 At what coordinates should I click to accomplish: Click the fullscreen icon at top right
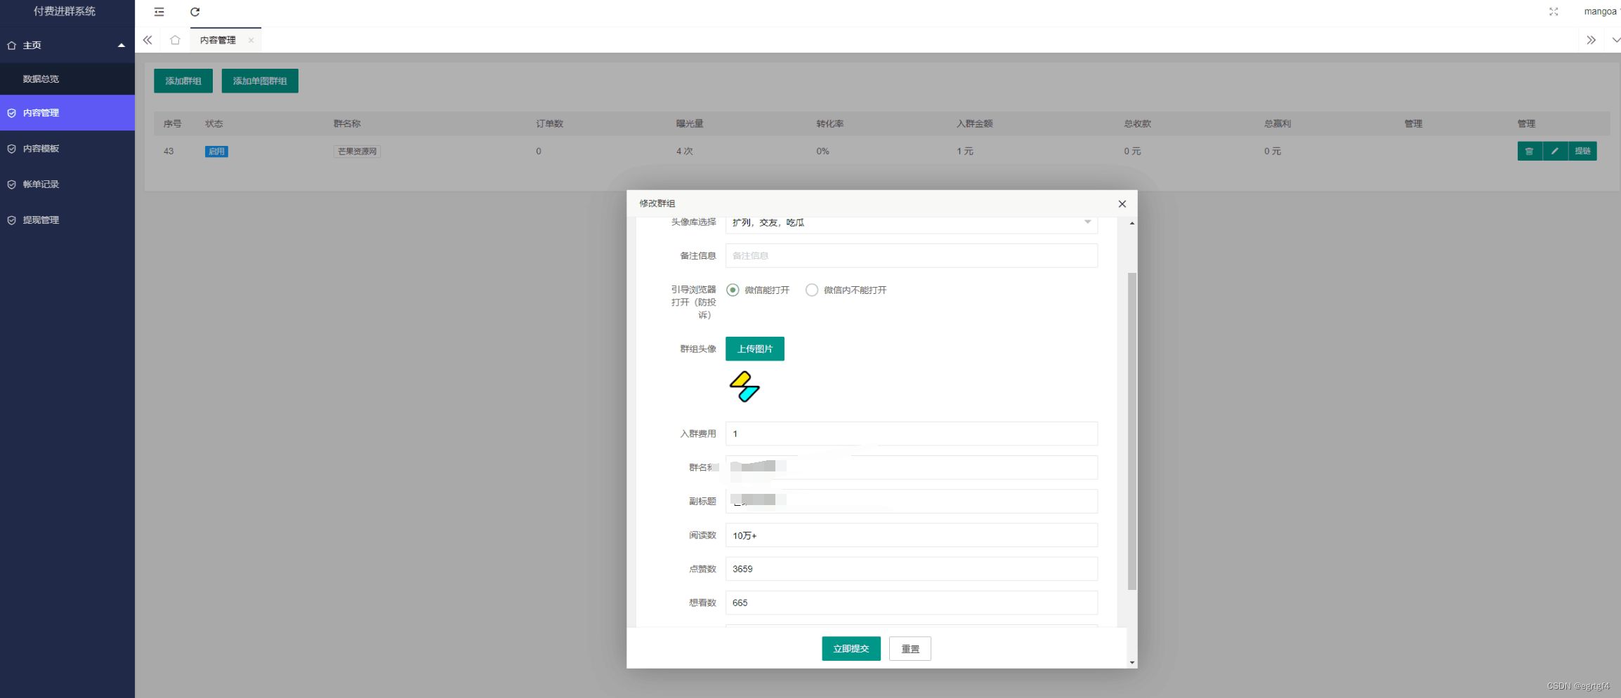pos(1554,12)
